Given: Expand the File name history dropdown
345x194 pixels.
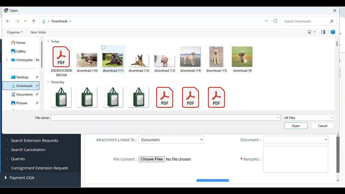Looking at the screenshot, I should tap(278, 118).
